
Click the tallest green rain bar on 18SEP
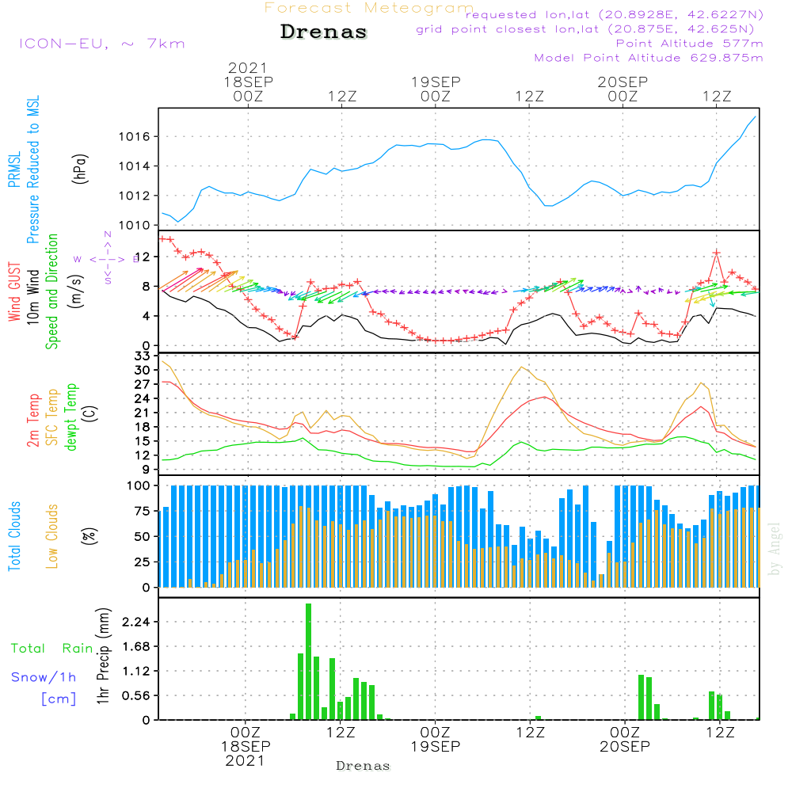308,661
